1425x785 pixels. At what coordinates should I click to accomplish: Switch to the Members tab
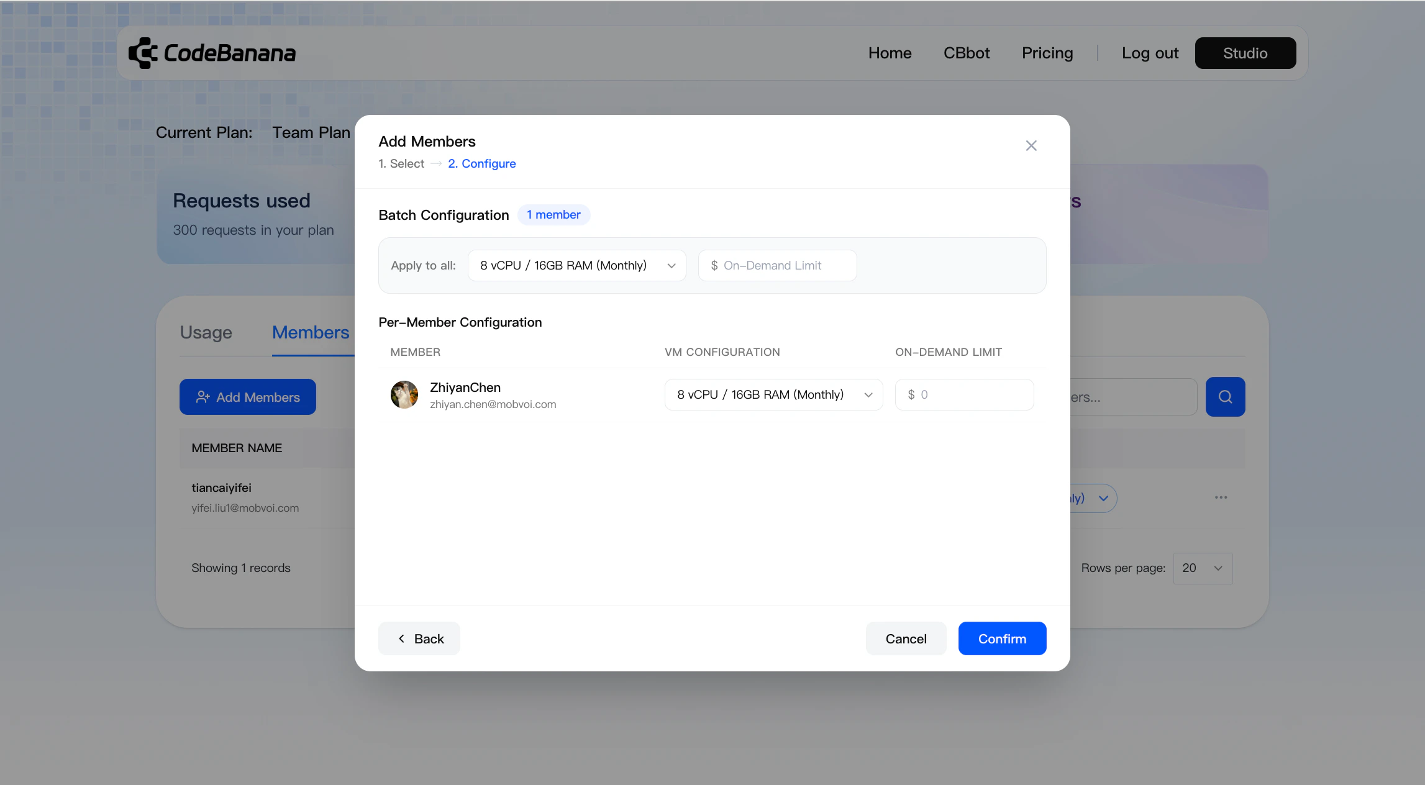[x=311, y=332]
